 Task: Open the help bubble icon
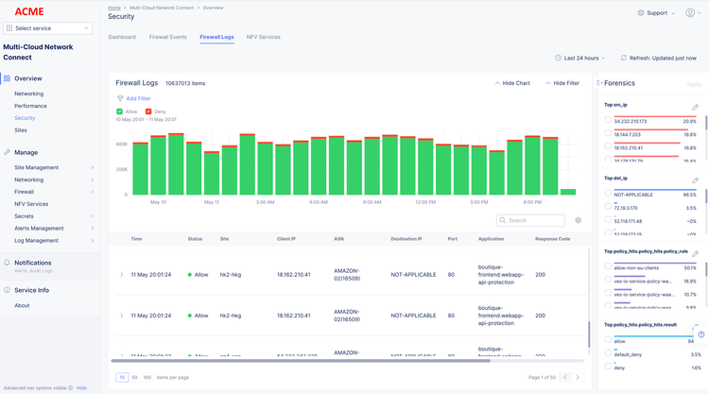click(x=700, y=334)
